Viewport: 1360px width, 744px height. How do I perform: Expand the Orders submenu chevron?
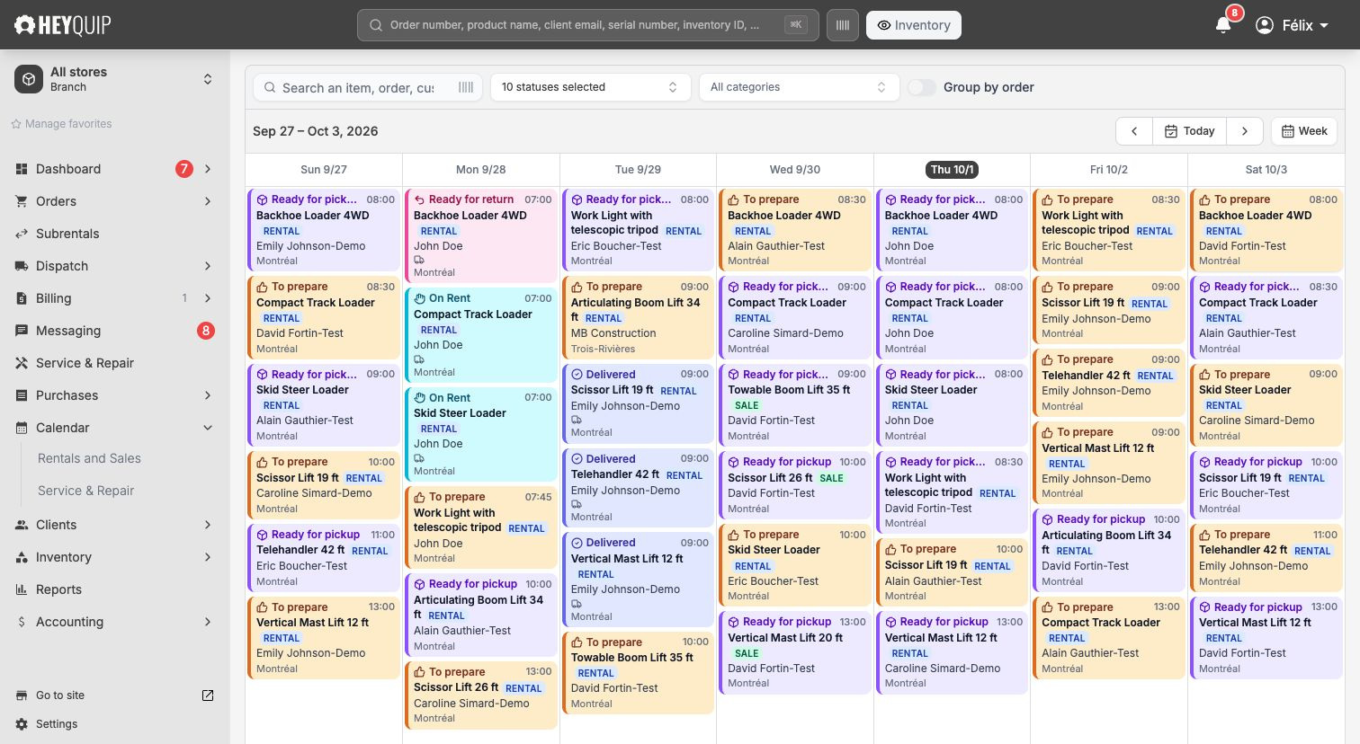pyautogui.click(x=208, y=201)
